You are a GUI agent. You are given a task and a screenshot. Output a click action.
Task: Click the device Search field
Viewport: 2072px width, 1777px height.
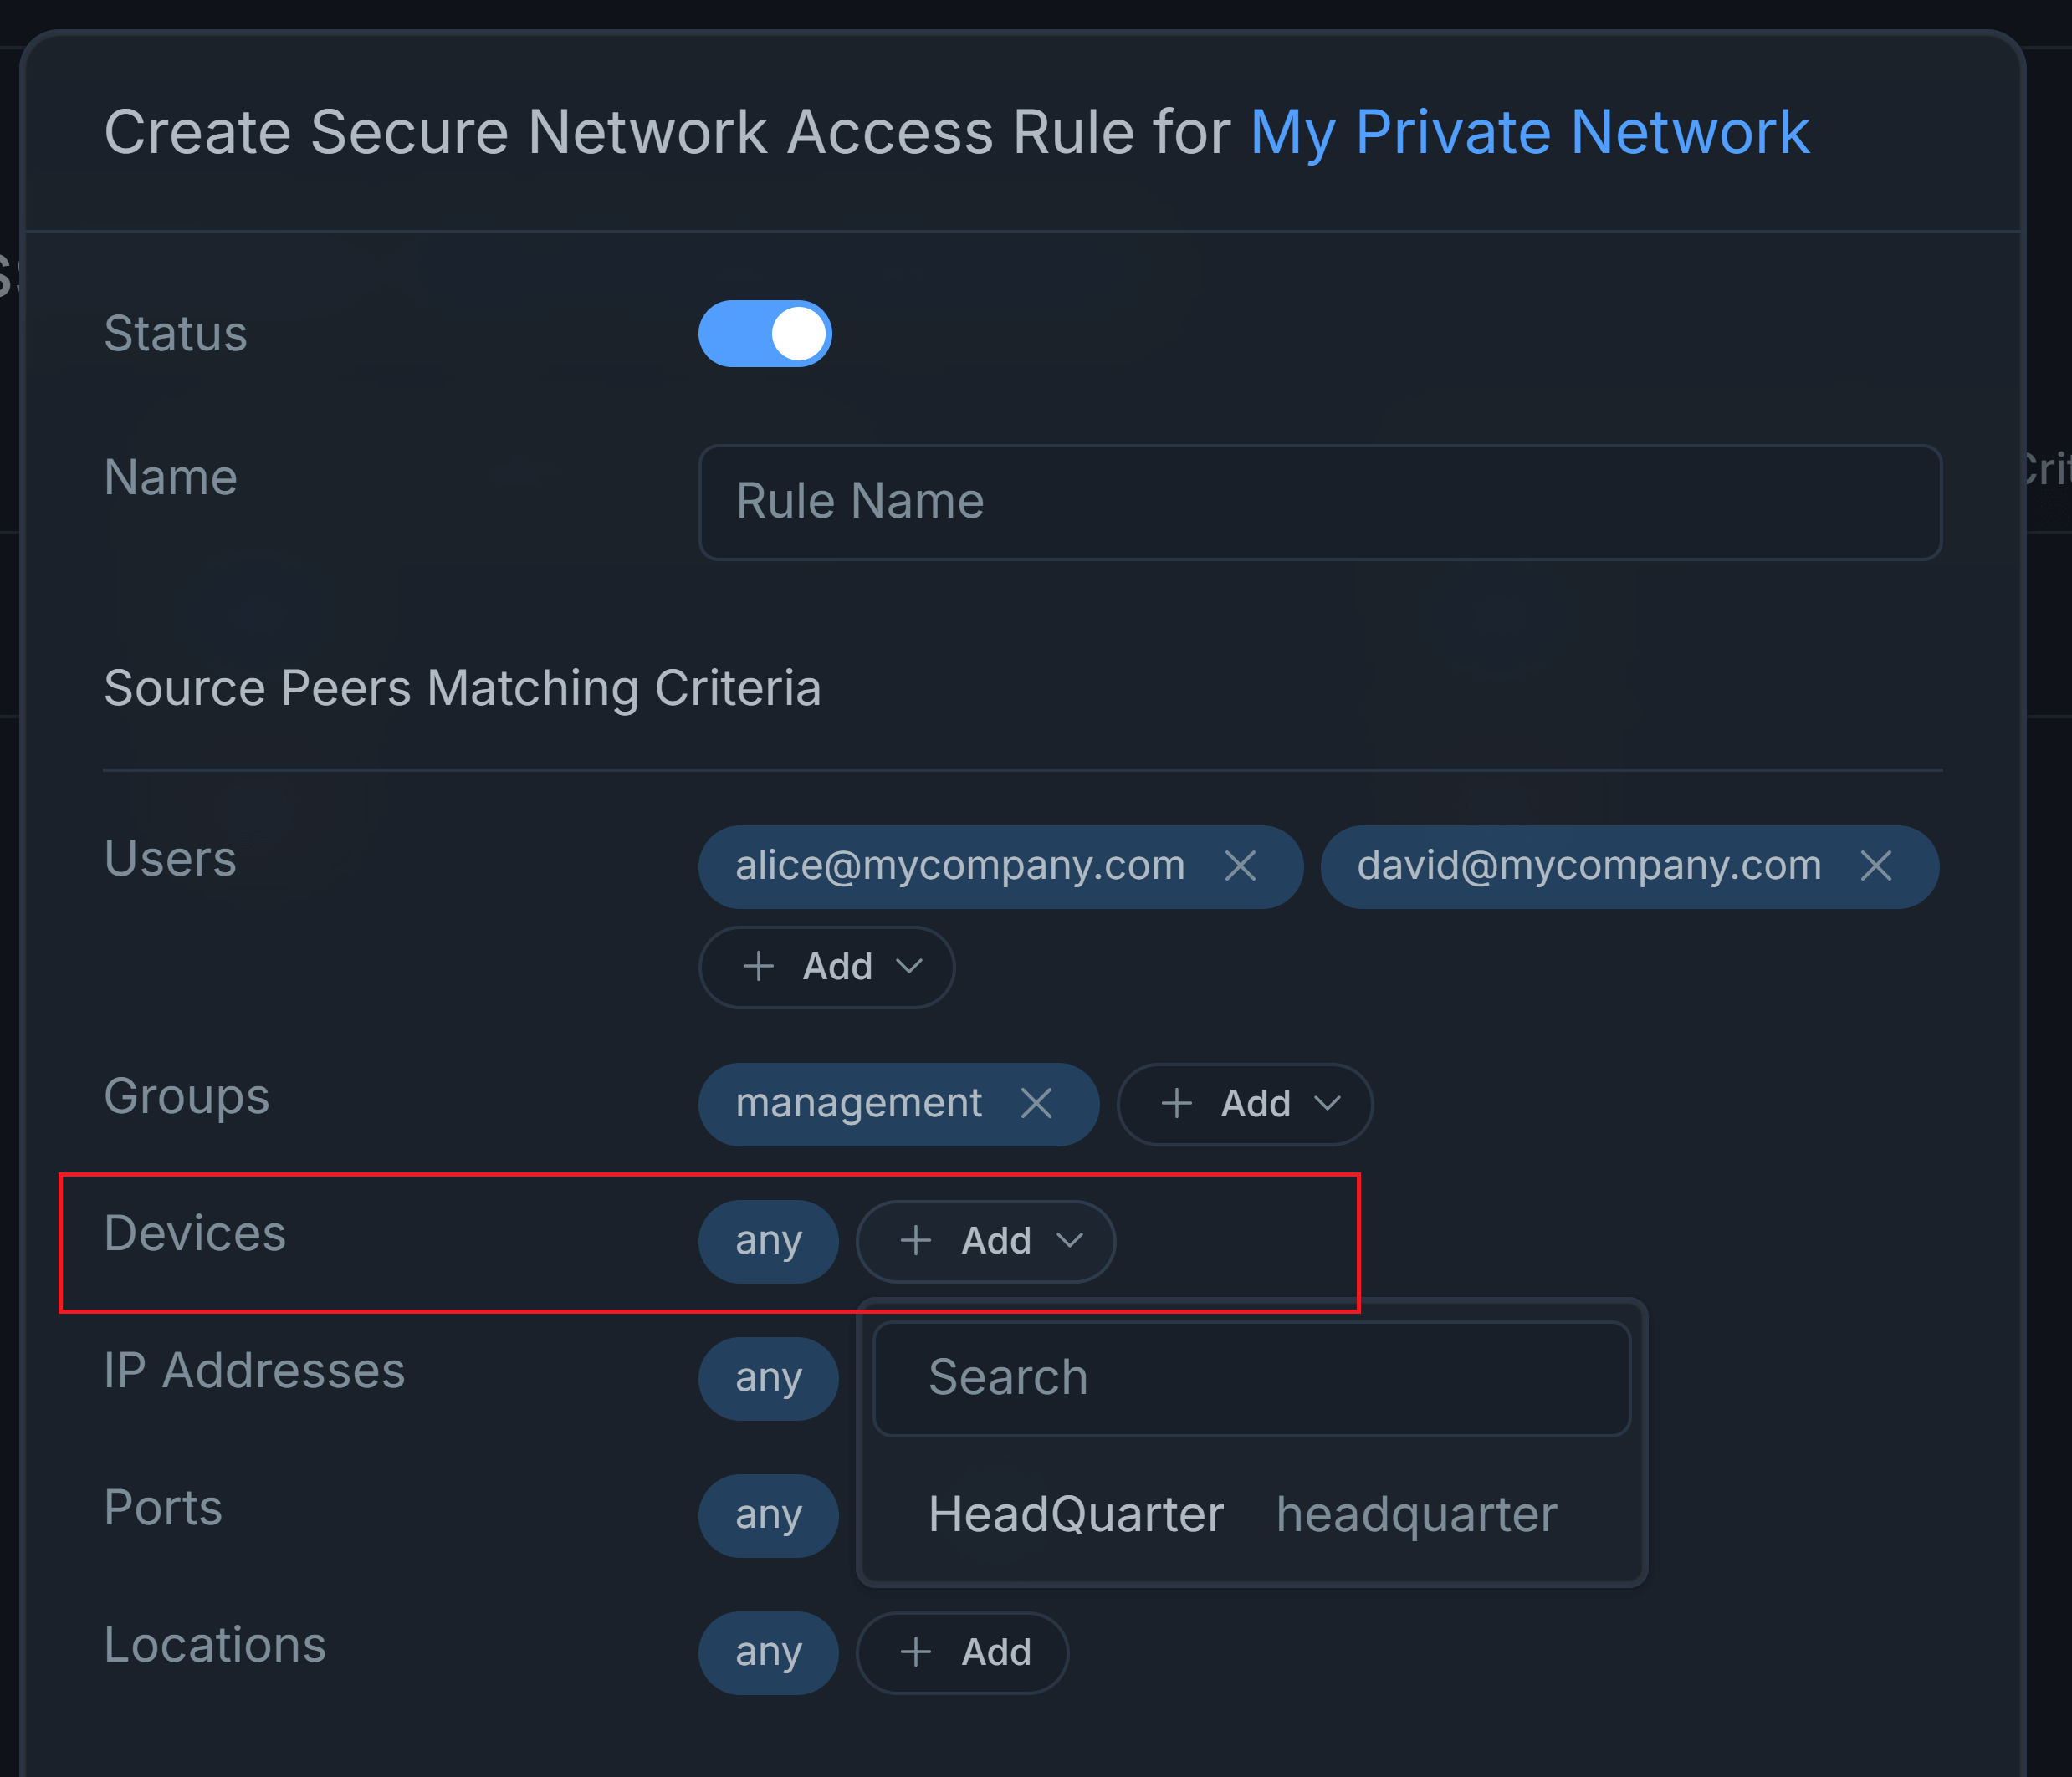(1251, 1378)
